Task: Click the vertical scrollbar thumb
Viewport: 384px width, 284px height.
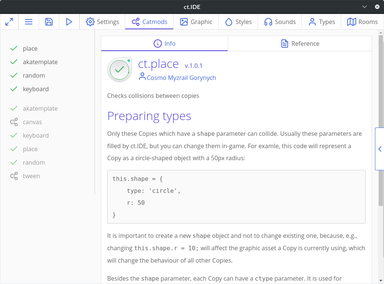Action: 381,120
